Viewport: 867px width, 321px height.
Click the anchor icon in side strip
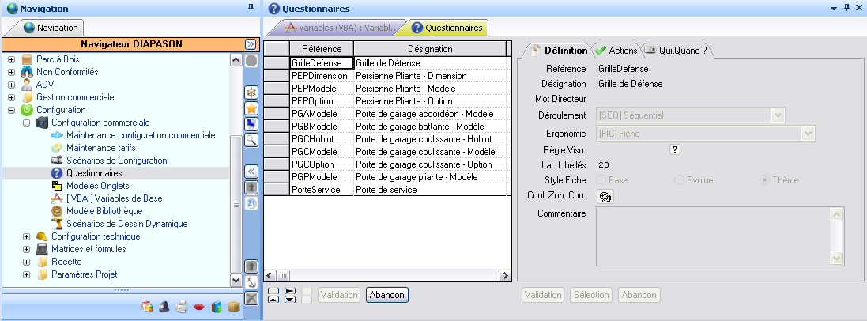point(251,281)
